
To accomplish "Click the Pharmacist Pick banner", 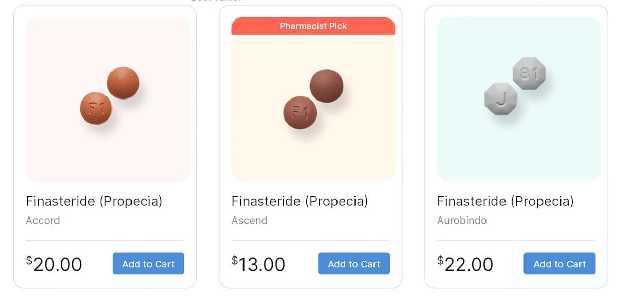I will point(313,26).
